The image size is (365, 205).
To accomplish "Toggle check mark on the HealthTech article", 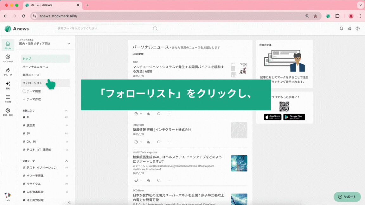I will point(136,180).
